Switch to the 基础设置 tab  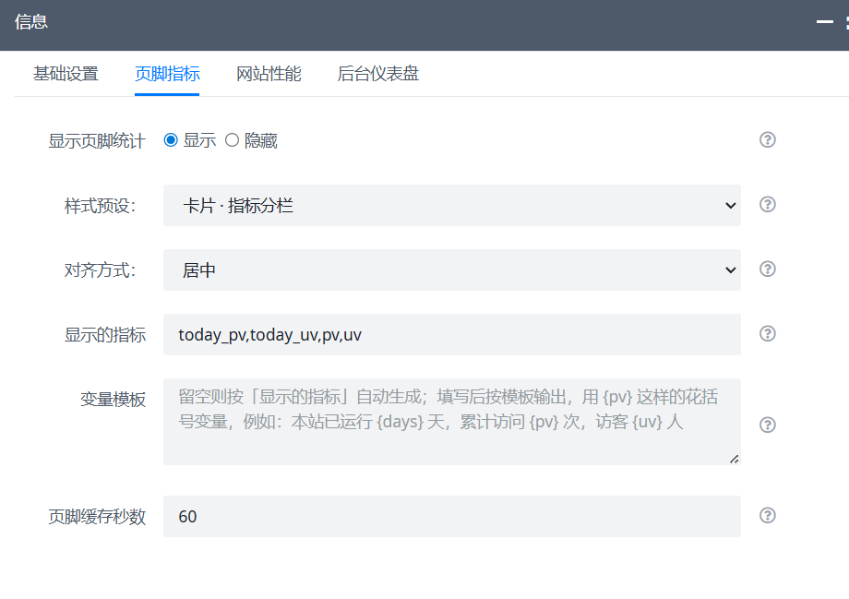pos(66,74)
